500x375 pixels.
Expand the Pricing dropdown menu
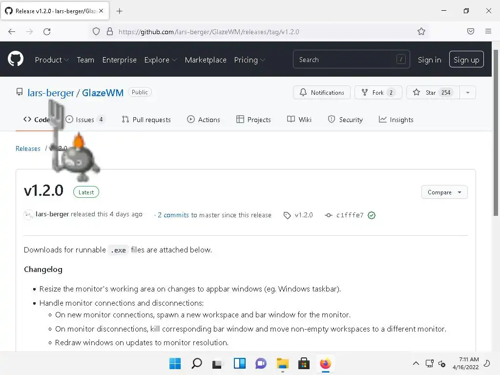click(250, 60)
